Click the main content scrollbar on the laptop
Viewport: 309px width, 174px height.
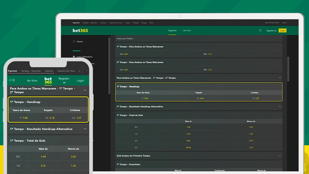pyautogui.click(x=288, y=69)
